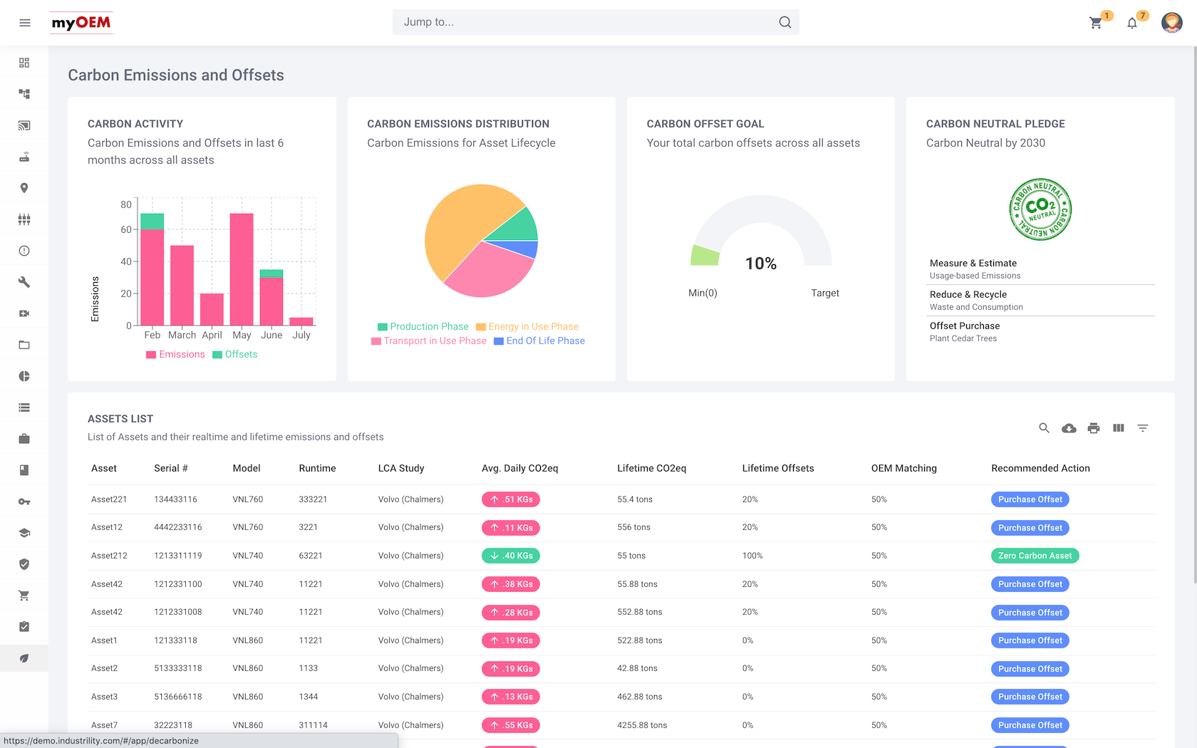Open the location pin sidebar icon
Screen dimensions: 1197x748
pos(24,188)
